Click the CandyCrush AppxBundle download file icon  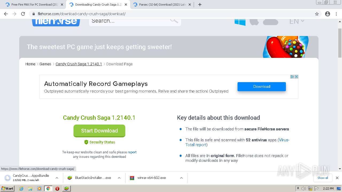click(7, 178)
